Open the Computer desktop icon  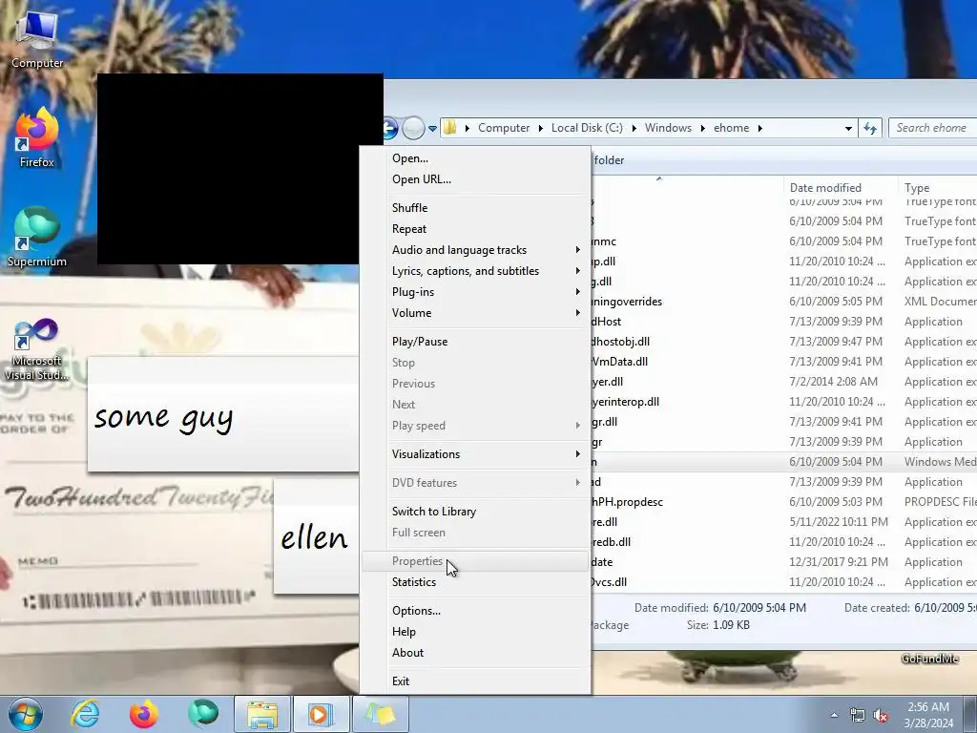(x=37, y=38)
